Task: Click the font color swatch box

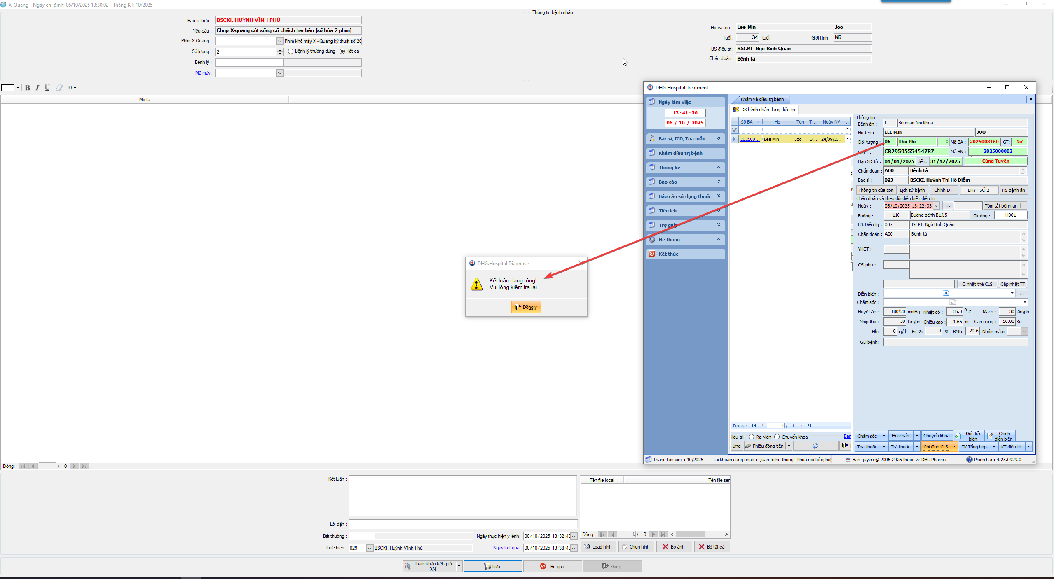Action: pos(8,88)
